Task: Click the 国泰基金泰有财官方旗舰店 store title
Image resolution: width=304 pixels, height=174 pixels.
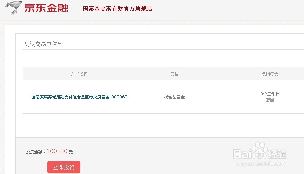Action: [117, 9]
